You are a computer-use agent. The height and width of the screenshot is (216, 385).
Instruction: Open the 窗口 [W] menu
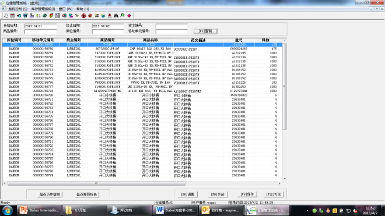[65, 9]
